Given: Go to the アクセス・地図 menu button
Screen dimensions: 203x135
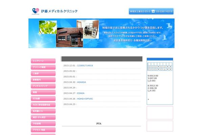Looking at the screenshot, I should point(43,130).
